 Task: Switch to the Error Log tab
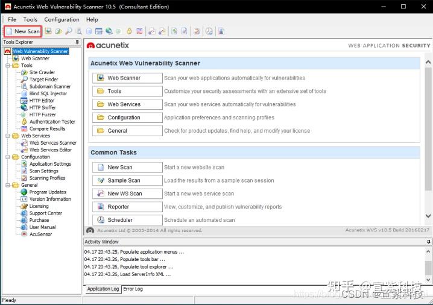pos(133,289)
